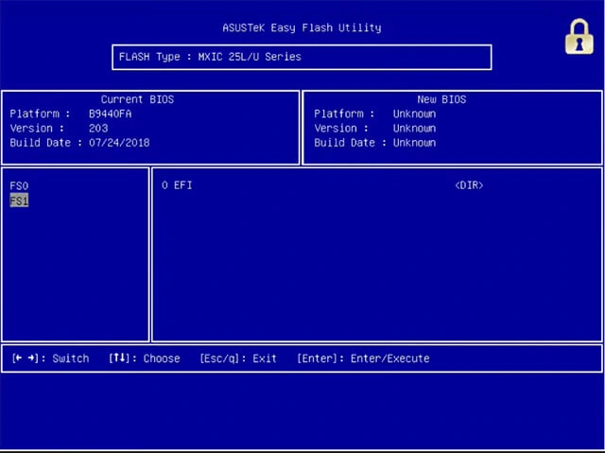Click the Current BIOS Platform label
The height and width of the screenshot is (453, 605).
tap(40, 113)
